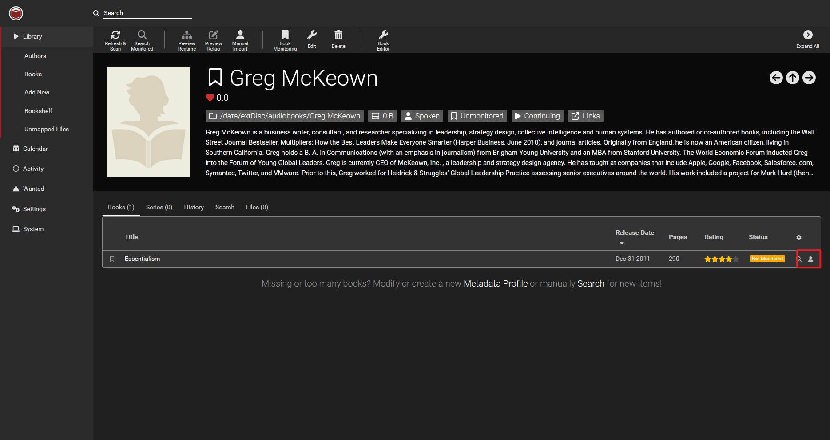The height and width of the screenshot is (440, 830).
Task: Expand all books with Expand All
Action: (x=807, y=35)
